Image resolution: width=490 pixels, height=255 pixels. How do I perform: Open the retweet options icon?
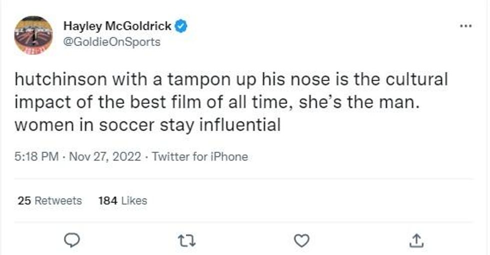point(187,240)
